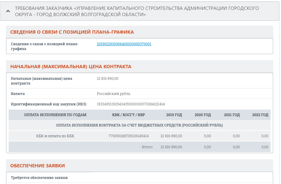Select IKZ code 193343511925434350100100370284221414
Viewport: 281px width, 184px height.
click(131, 104)
